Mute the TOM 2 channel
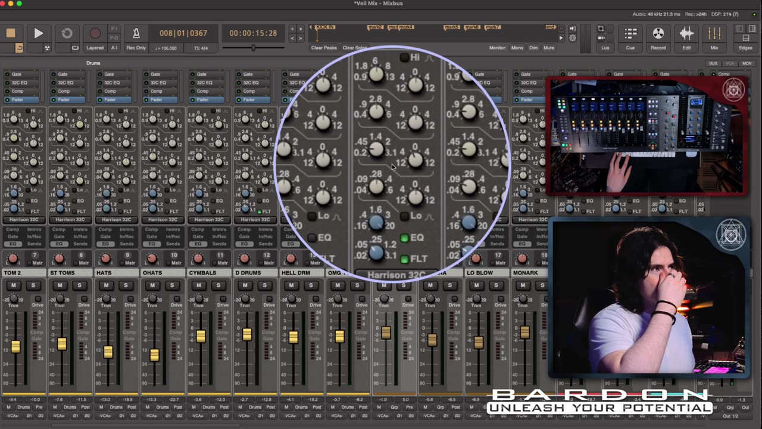762x429 pixels. point(13,285)
